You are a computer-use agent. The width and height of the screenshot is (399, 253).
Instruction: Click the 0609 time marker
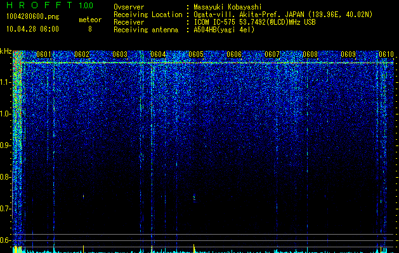[348, 54]
